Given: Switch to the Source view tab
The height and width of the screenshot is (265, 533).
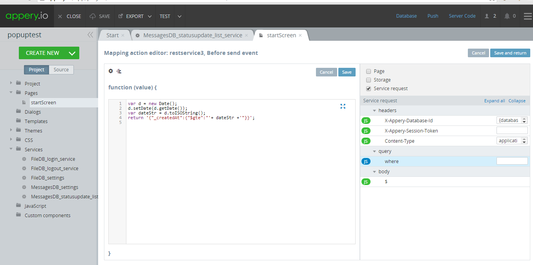Looking at the screenshot, I should tap(61, 70).
